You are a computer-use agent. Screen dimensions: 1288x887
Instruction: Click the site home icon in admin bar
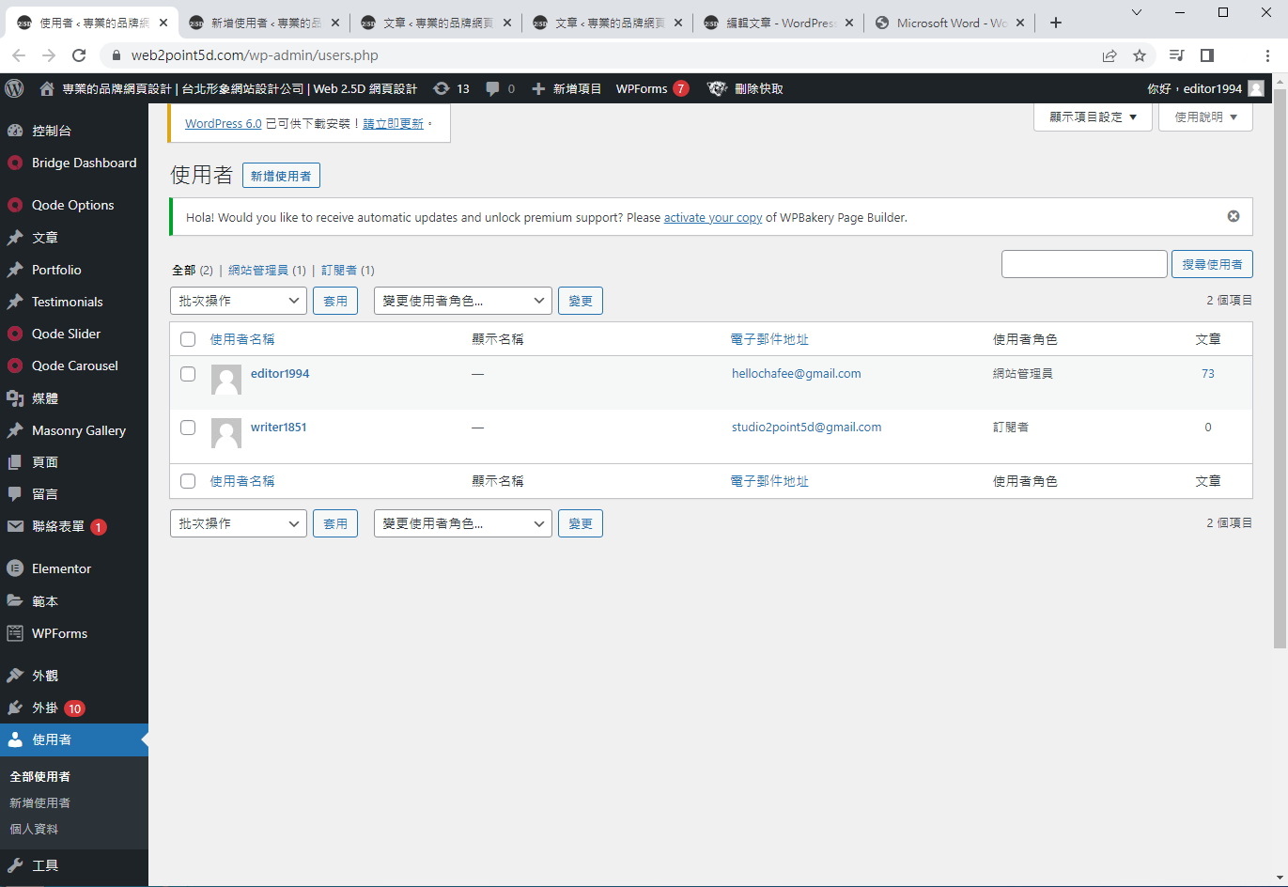(47, 88)
